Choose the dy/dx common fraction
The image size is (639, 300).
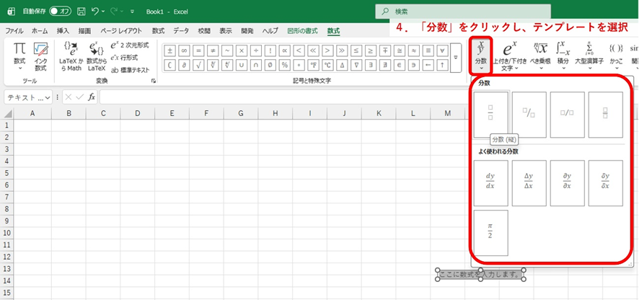pyautogui.click(x=491, y=180)
